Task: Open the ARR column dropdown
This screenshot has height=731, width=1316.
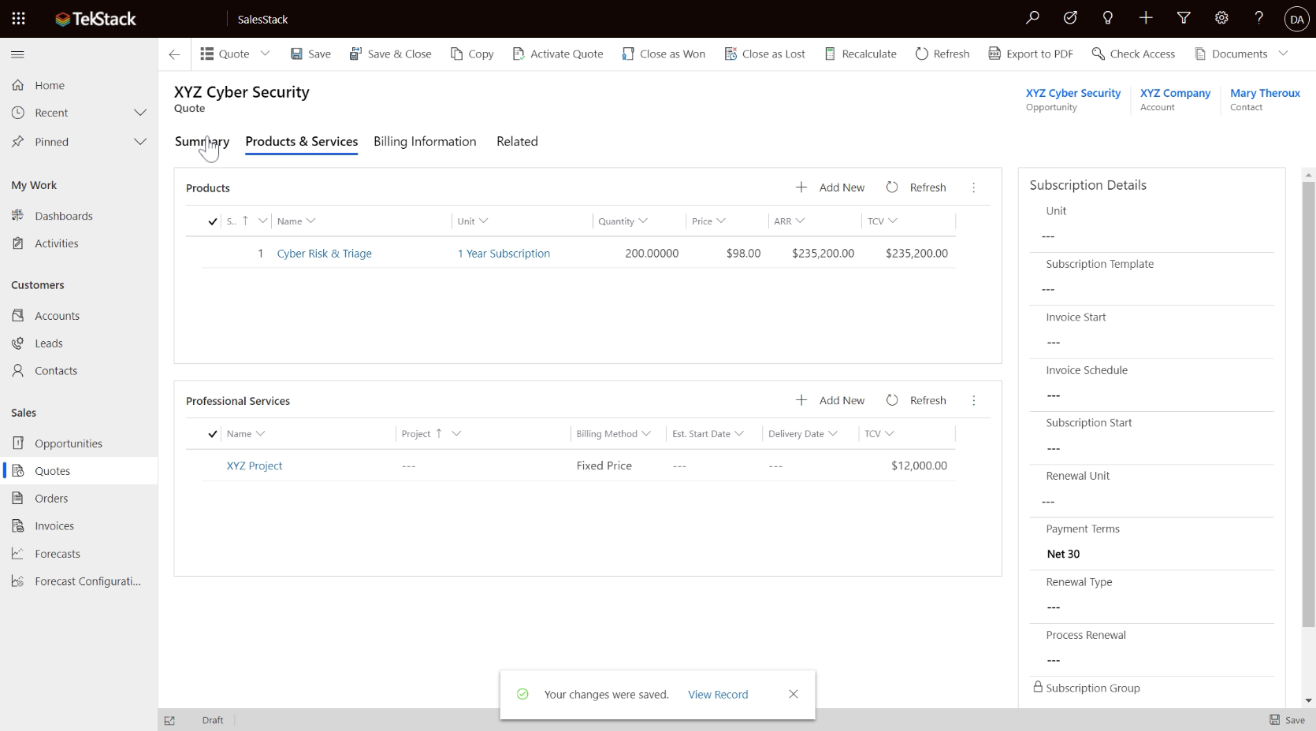Action: [800, 221]
